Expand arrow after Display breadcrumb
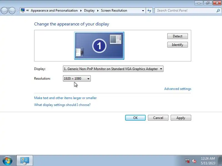Screen dimensions: 222x166 [x=98, y=11]
